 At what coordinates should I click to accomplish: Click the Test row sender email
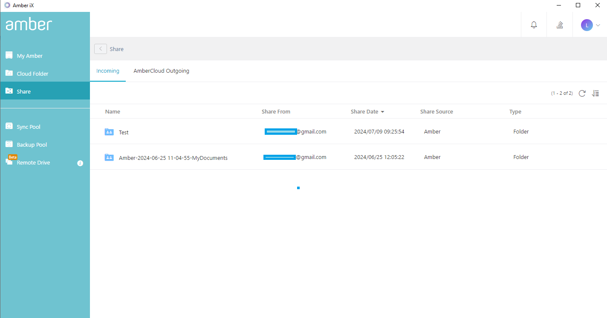tap(295, 131)
